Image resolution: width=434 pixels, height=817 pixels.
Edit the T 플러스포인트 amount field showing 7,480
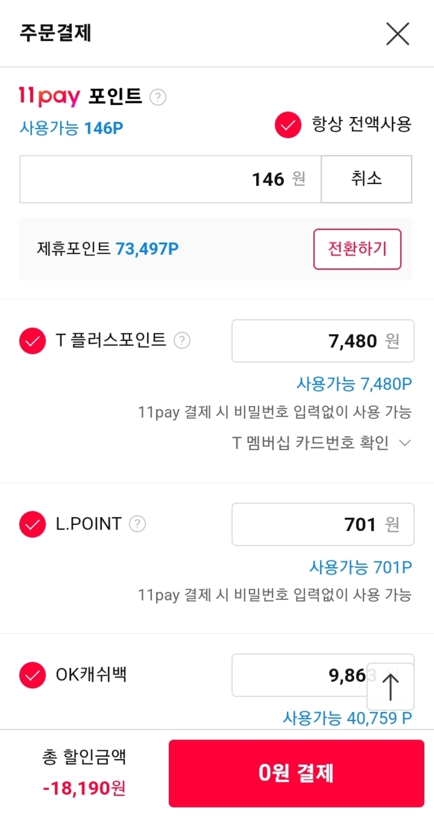click(323, 341)
